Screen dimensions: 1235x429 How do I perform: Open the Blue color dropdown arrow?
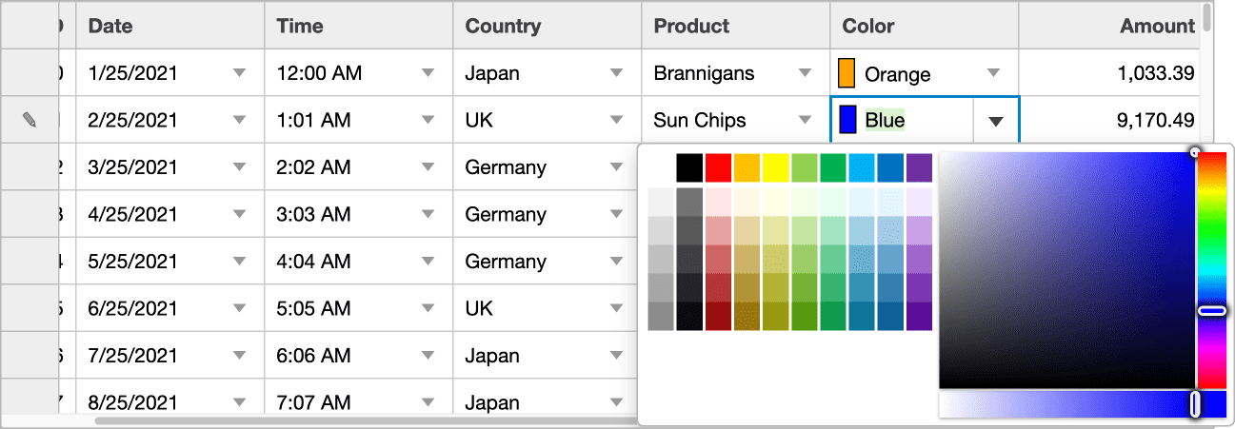click(x=996, y=121)
